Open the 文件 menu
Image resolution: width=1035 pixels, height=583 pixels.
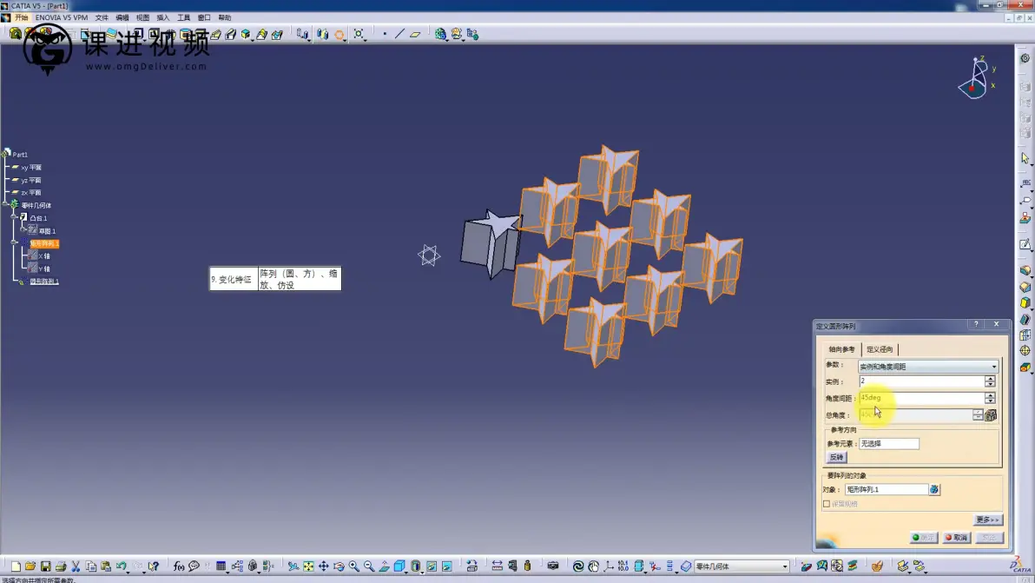point(102,18)
